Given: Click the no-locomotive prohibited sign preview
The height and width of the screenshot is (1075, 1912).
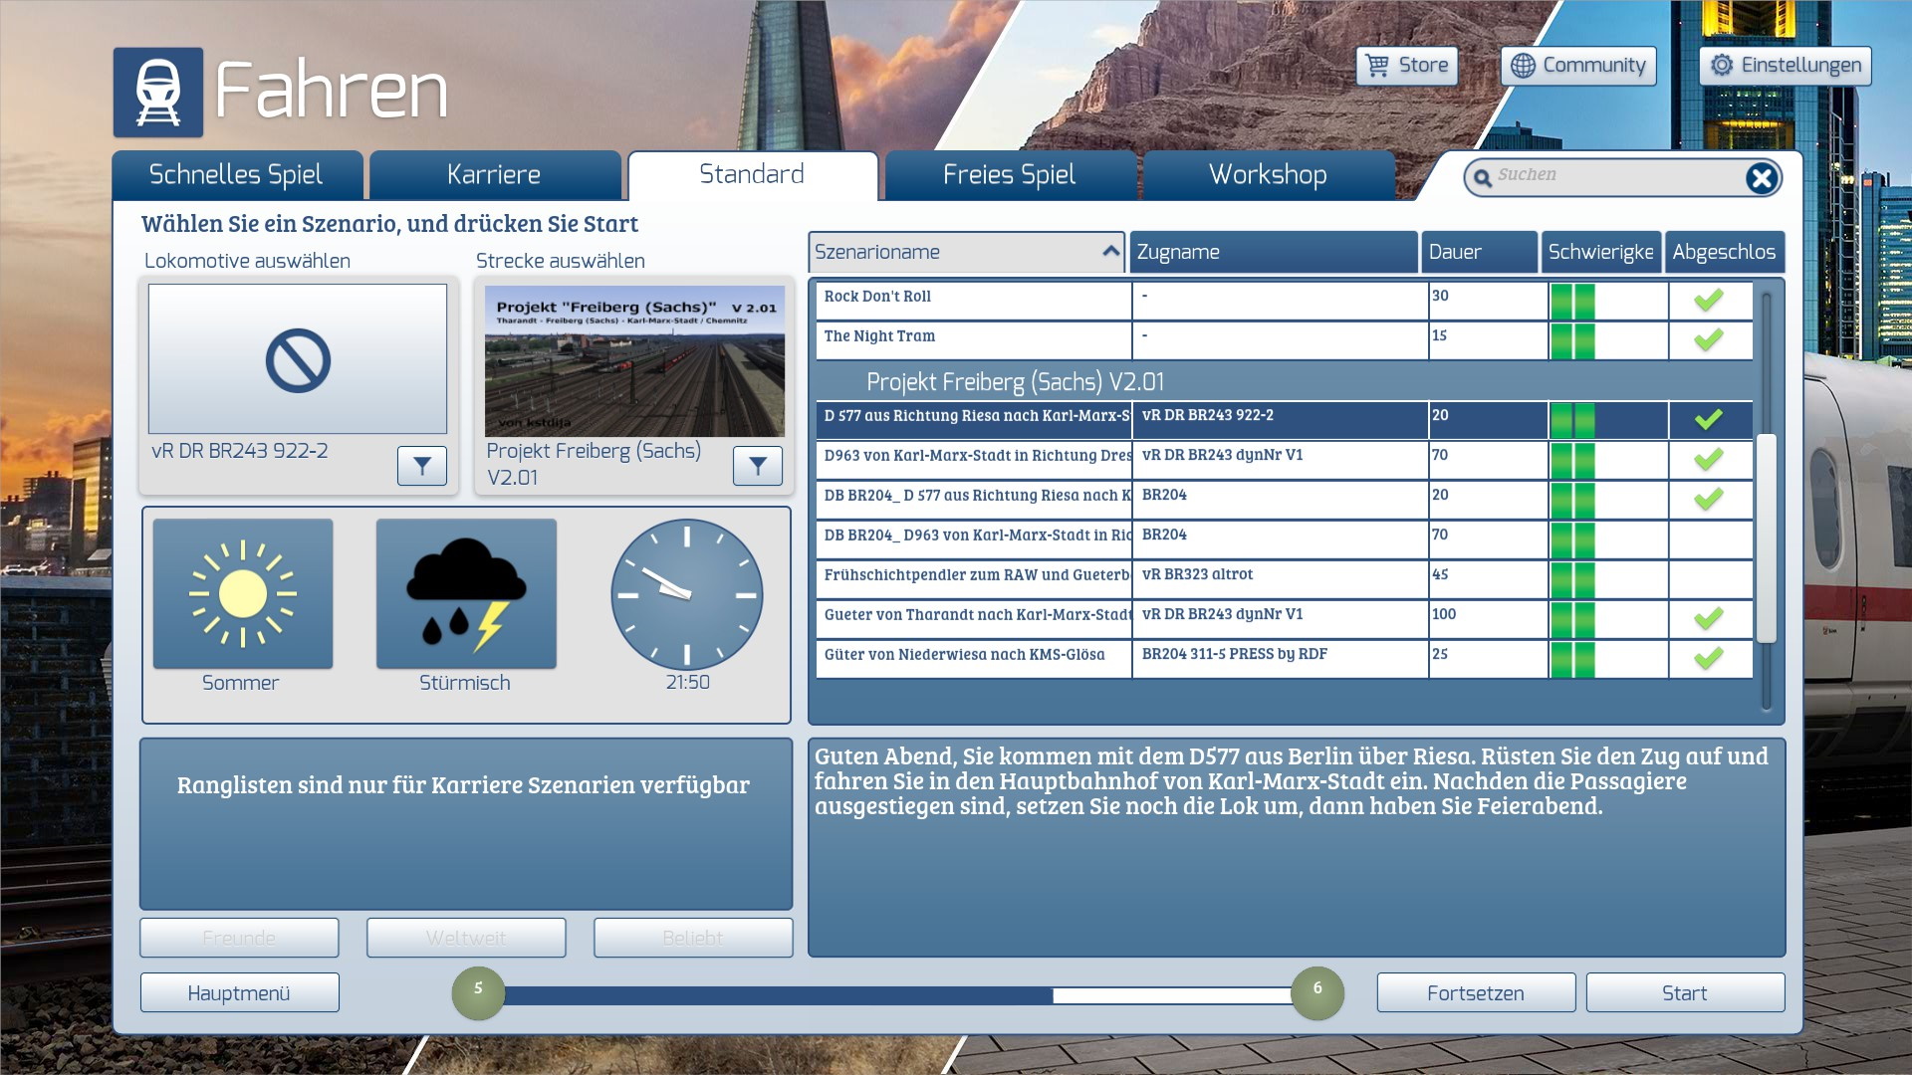Looking at the screenshot, I should (298, 360).
